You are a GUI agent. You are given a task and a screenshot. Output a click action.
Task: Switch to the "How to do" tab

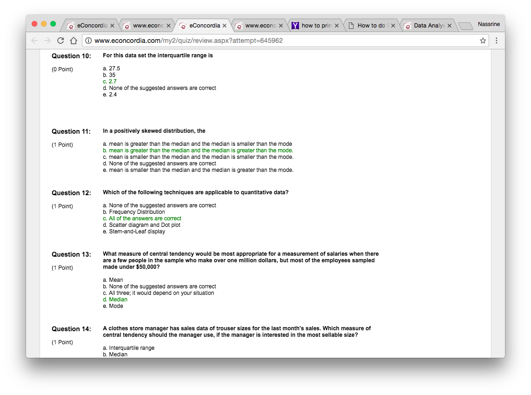coord(370,26)
